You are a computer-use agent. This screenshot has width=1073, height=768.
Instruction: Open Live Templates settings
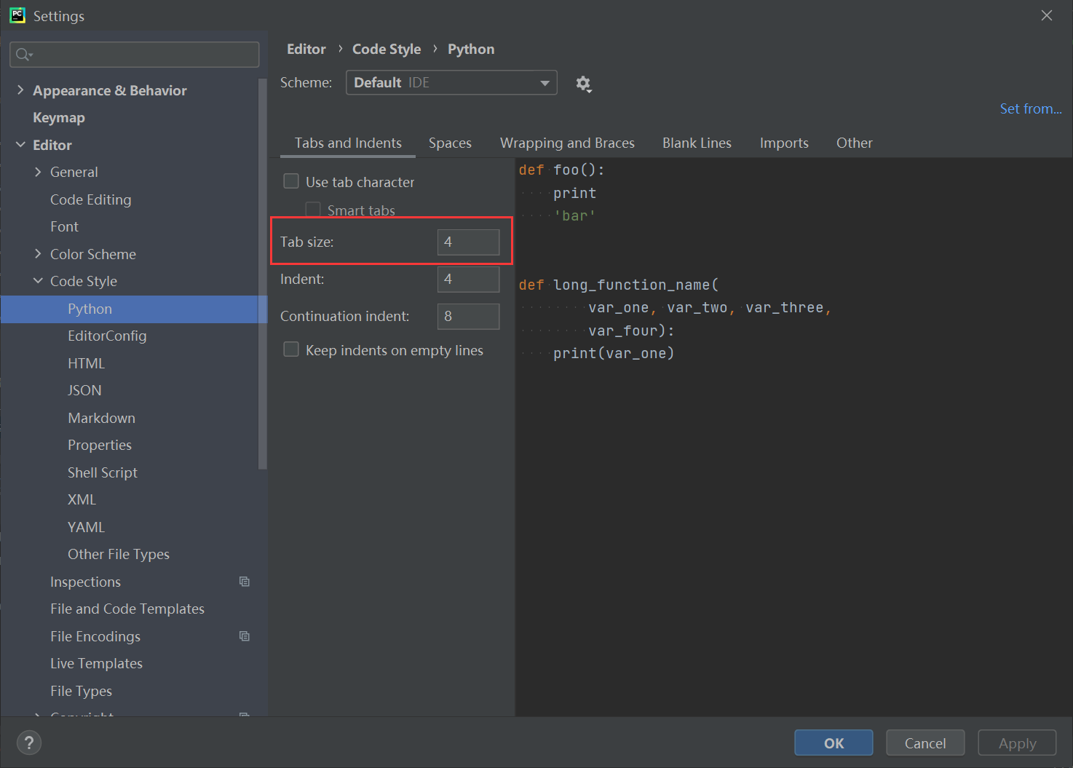96,663
